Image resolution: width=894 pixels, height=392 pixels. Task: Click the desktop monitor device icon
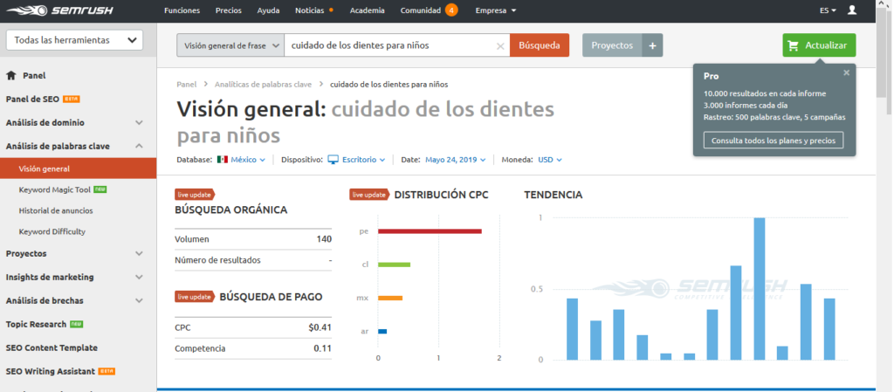[333, 160]
